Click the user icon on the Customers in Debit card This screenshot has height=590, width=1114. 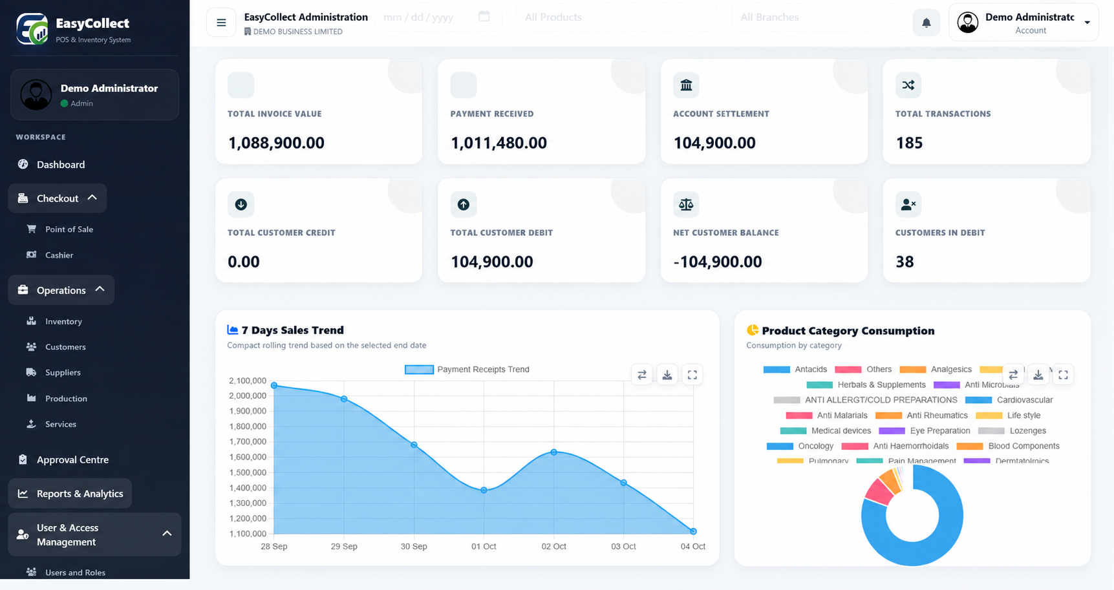tap(908, 204)
